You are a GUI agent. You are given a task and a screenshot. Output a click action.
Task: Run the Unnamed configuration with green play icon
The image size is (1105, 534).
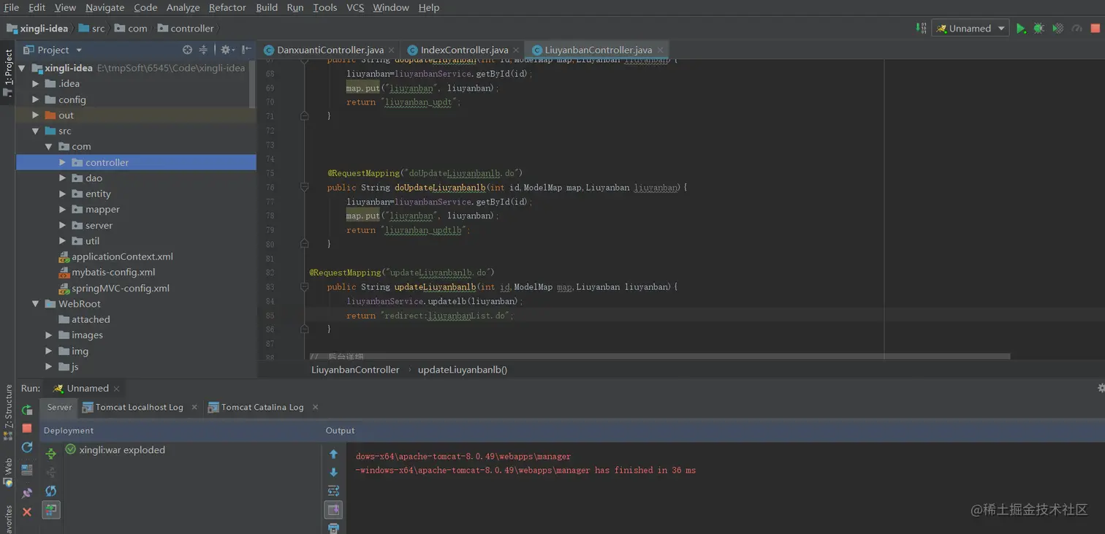1021,28
